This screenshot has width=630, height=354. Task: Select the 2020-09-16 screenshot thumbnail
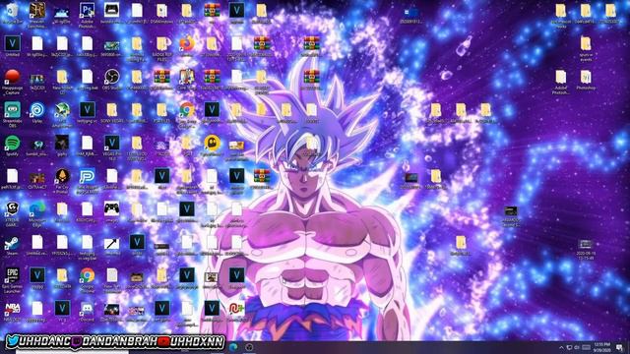586,249
